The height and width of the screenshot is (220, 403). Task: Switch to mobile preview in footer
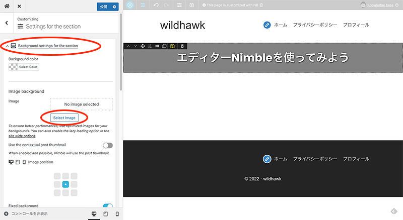click(x=117, y=214)
